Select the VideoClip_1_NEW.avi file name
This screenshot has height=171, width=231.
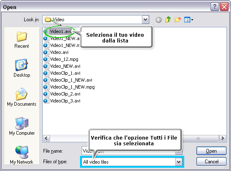pyautogui.click(x=71, y=80)
